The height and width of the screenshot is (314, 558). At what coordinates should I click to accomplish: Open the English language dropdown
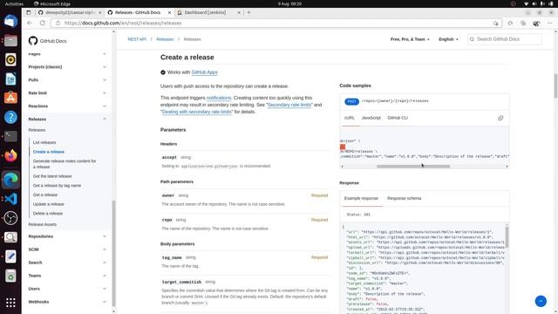coord(448,39)
